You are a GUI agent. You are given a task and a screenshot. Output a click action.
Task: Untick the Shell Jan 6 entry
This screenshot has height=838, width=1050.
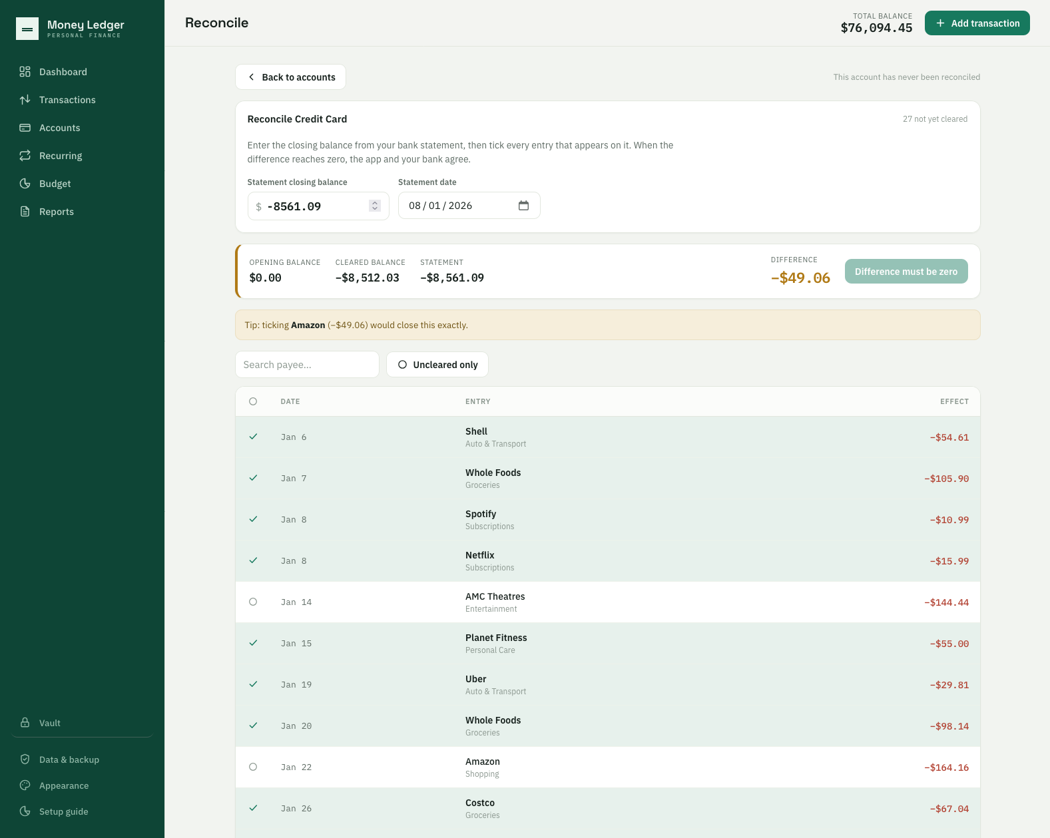253,437
